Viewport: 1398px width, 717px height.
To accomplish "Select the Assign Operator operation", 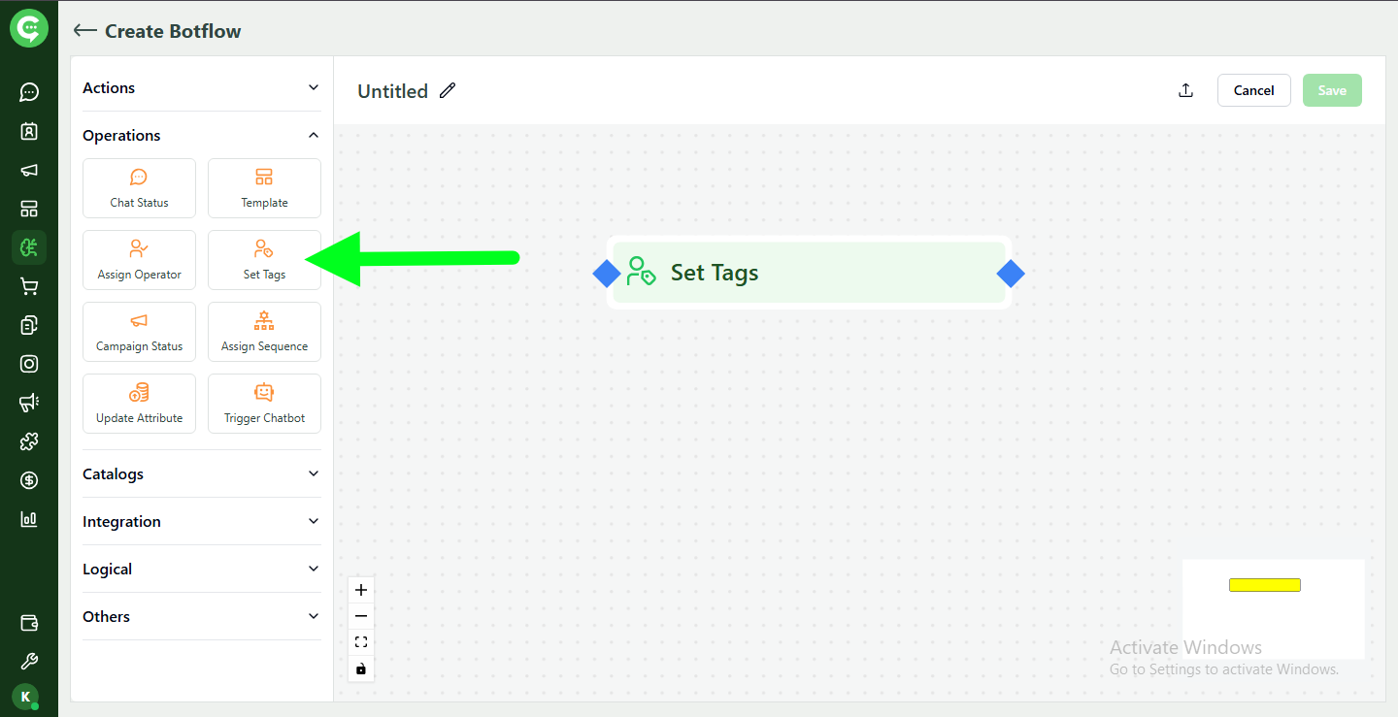I will [139, 259].
